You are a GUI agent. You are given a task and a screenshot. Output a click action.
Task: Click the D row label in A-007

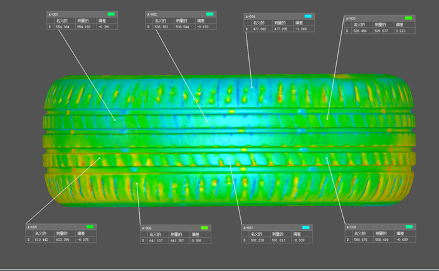(245, 240)
